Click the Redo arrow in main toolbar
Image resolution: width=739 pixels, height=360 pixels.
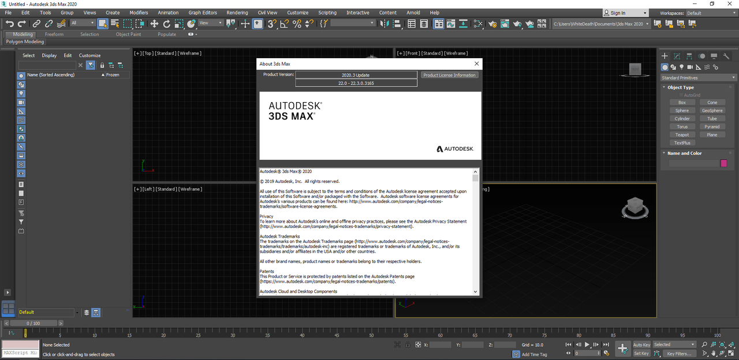[x=22, y=24]
